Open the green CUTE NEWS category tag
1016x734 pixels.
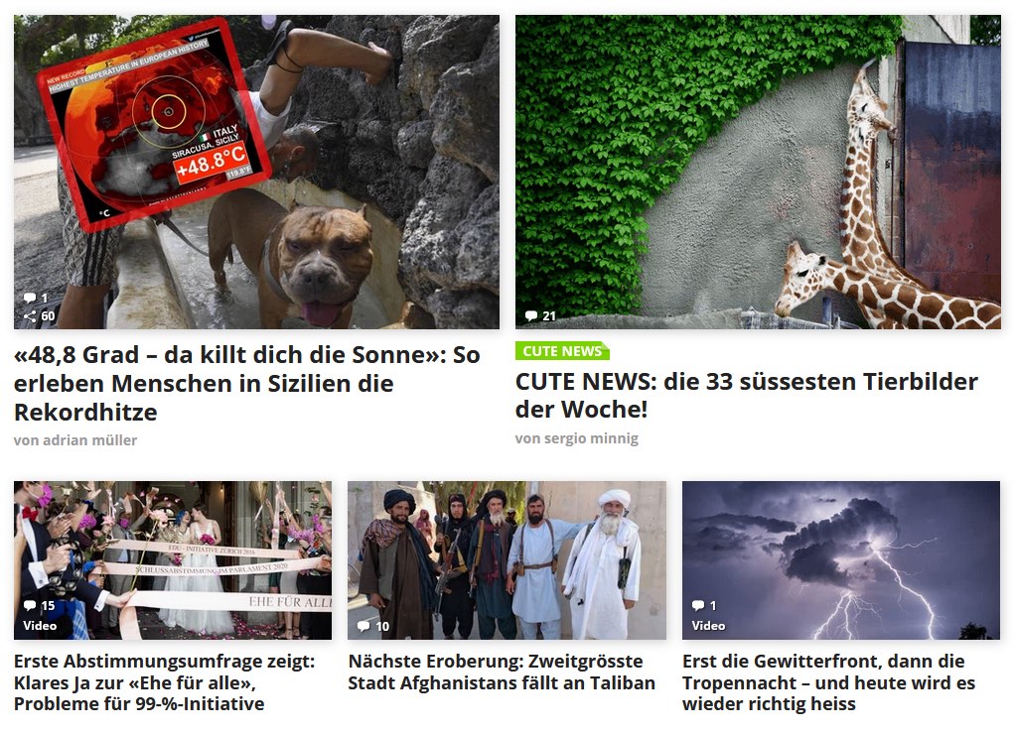tap(562, 351)
